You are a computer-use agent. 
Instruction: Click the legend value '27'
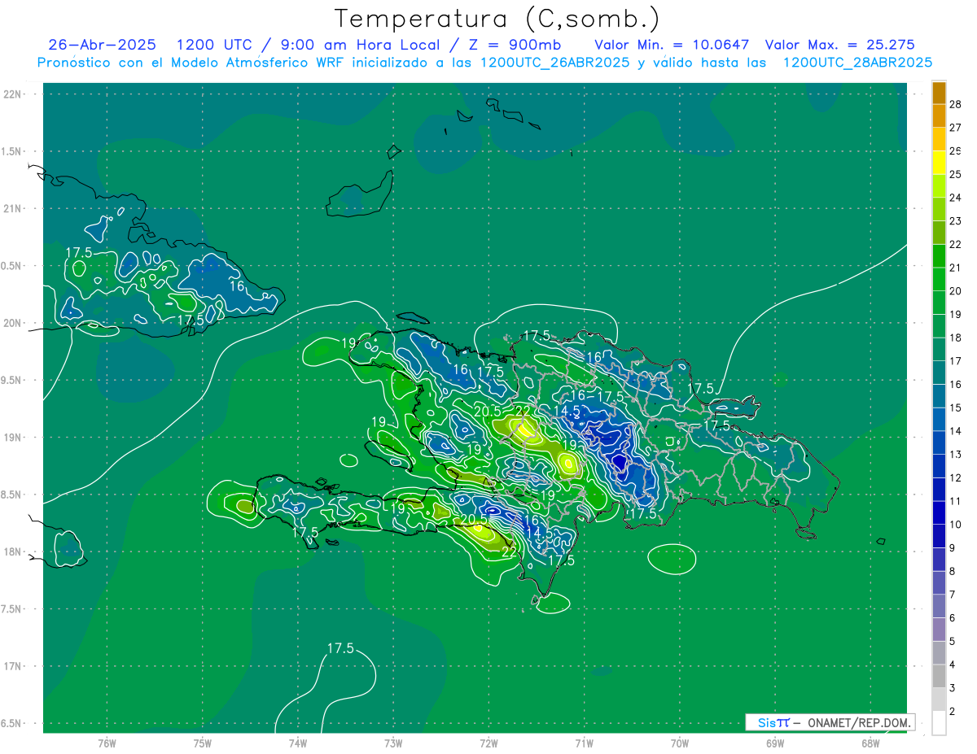(x=956, y=128)
